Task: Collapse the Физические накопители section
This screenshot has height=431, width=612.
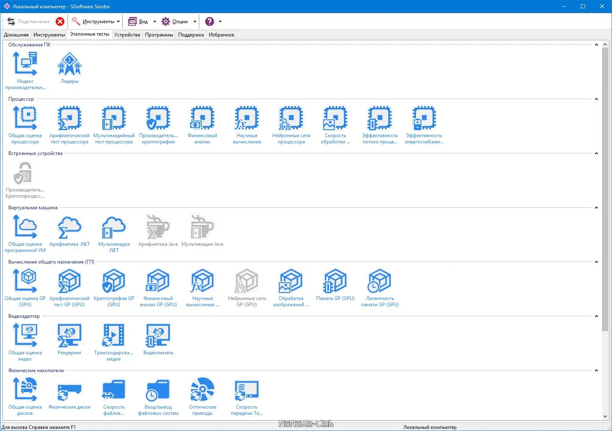Action: [x=596, y=370]
